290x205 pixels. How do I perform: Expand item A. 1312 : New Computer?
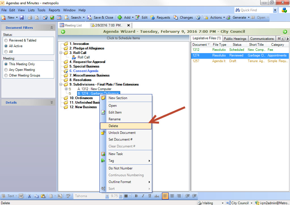click(66, 89)
